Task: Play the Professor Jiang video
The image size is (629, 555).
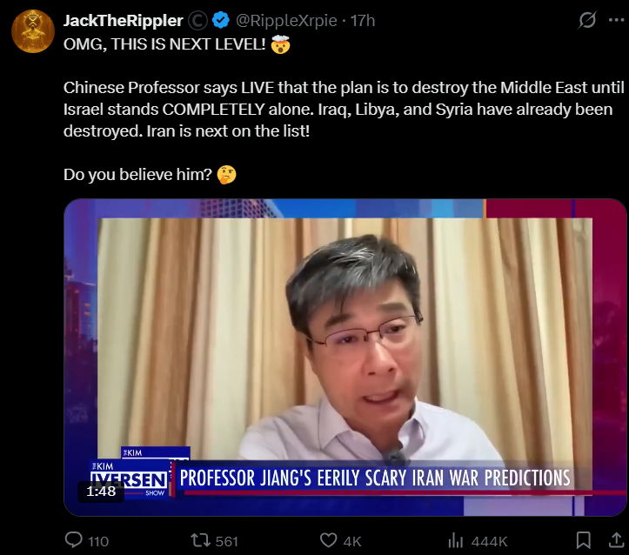Action: click(x=345, y=358)
